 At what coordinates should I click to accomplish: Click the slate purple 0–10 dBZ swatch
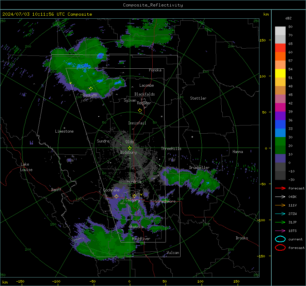click(x=280, y=158)
